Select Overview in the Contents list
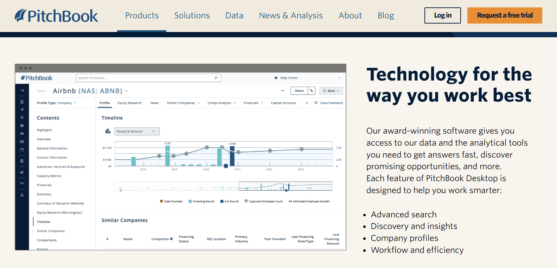Image resolution: width=557 pixels, height=268 pixels. [x=44, y=139]
